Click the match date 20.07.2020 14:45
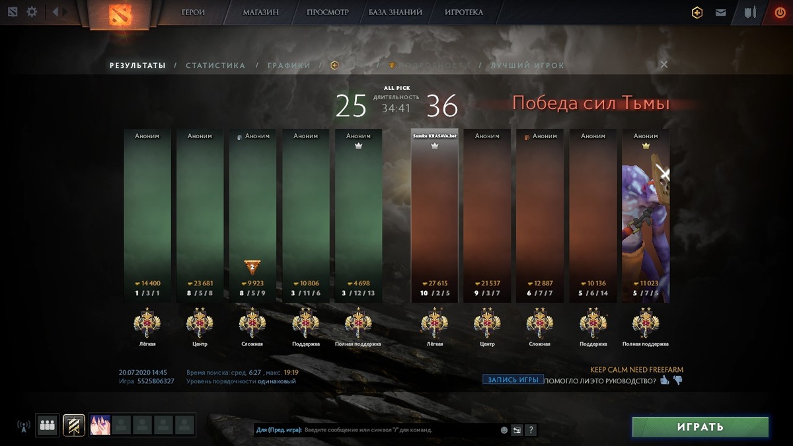 tap(143, 373)
